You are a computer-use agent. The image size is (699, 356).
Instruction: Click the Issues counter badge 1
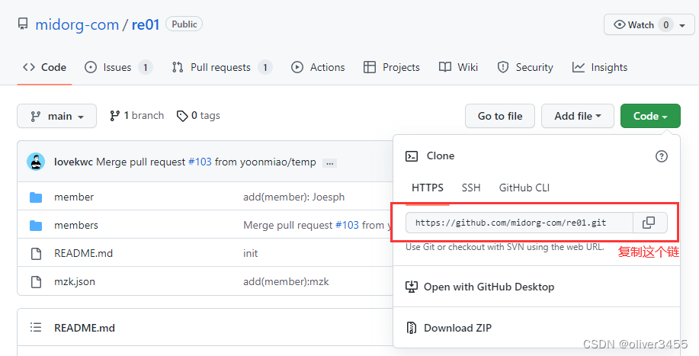(x=146, y=67)
